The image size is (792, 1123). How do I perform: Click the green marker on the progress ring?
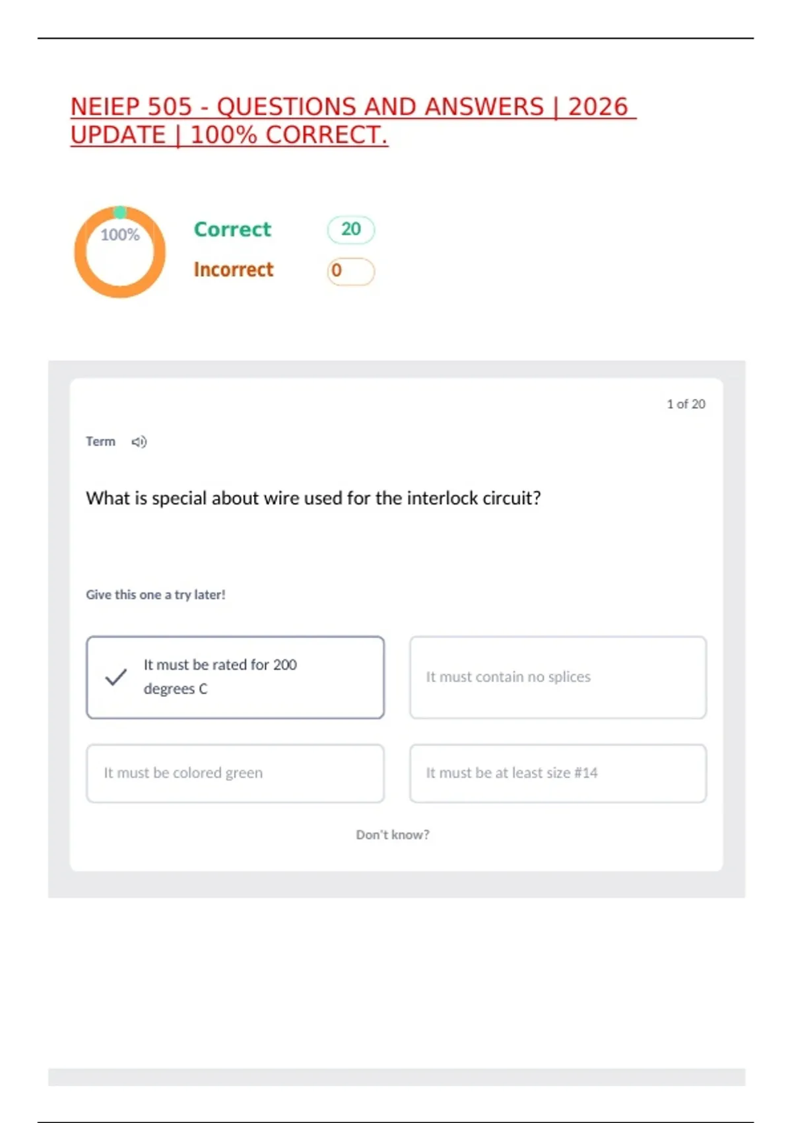(119, 212)
